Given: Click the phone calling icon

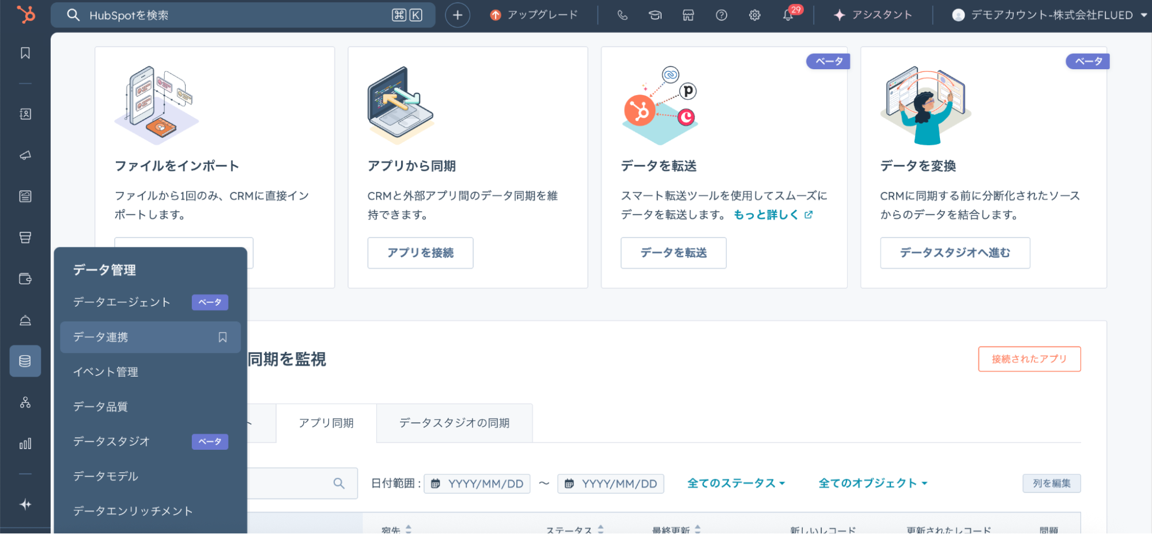Looking at the screenshot, I should point(622,15).
